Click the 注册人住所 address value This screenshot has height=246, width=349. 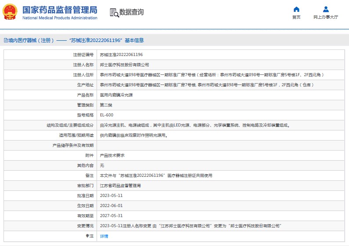212,75
